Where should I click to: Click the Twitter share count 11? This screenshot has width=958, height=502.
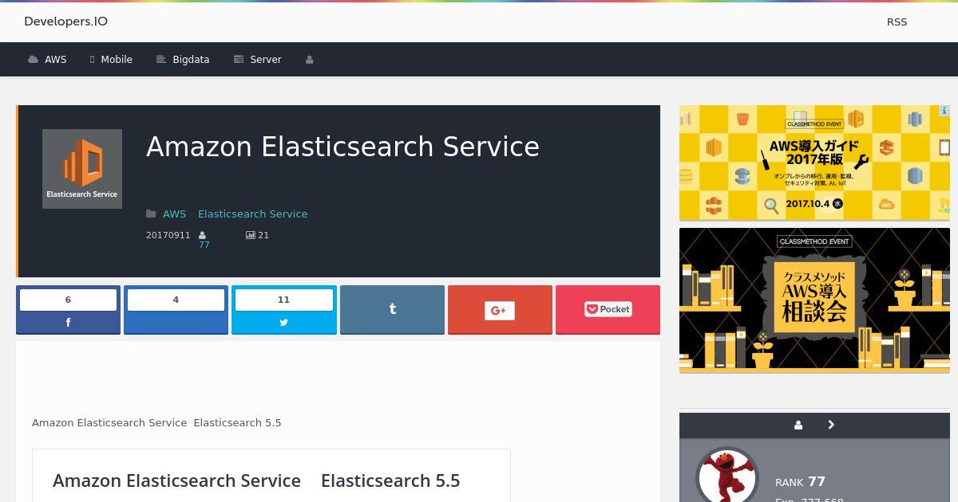283,300
